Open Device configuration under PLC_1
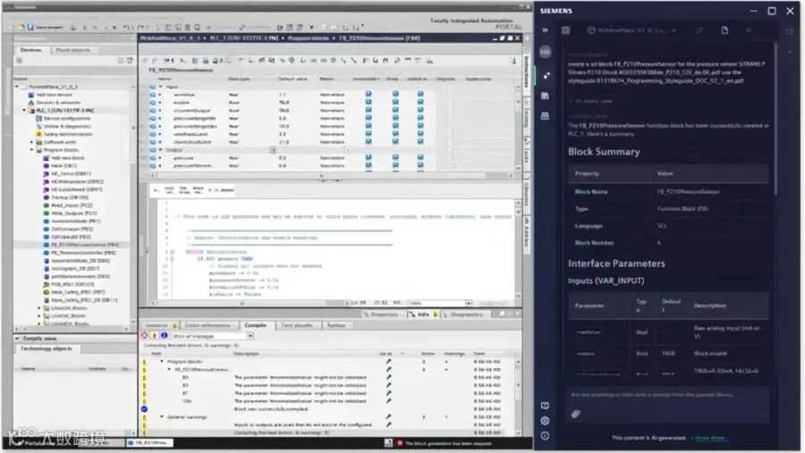 64,118
